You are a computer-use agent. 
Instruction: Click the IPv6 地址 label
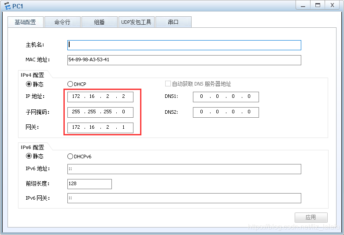click(x=38, y=169)
